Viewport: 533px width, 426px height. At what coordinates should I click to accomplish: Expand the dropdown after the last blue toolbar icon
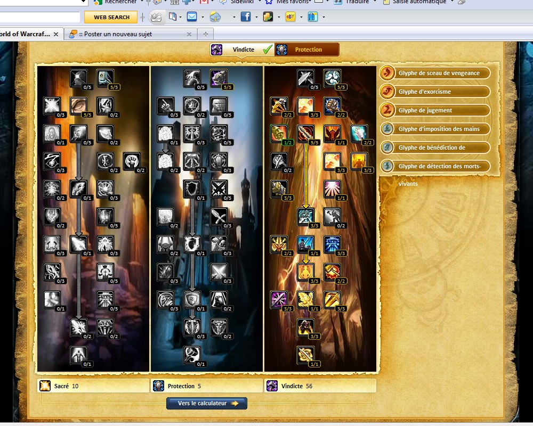(324, 17)
